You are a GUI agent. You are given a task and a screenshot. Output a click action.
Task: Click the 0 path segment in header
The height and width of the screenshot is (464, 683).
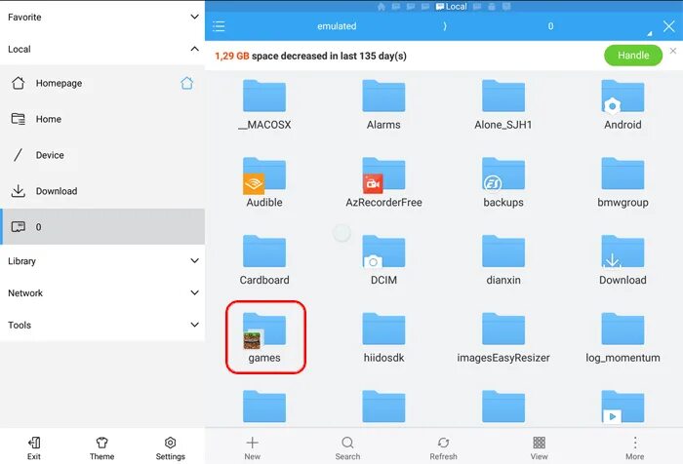[x=550, y=26]
